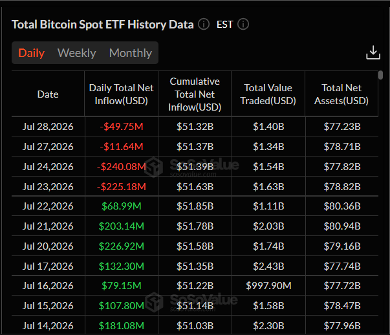Click traded value $1.58B

pyautogui.click(x=268, y=306)
